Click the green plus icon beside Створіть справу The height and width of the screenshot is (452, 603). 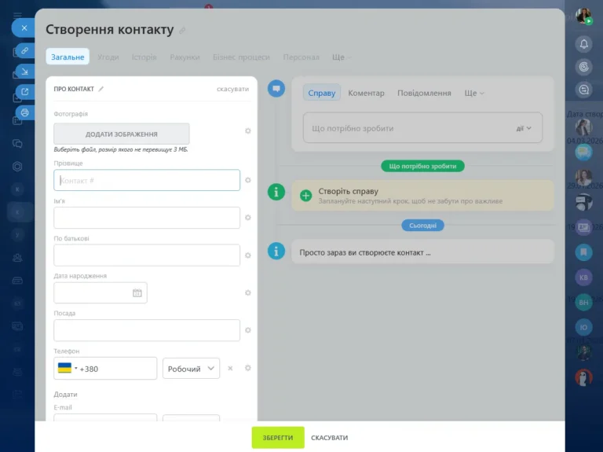305,195
